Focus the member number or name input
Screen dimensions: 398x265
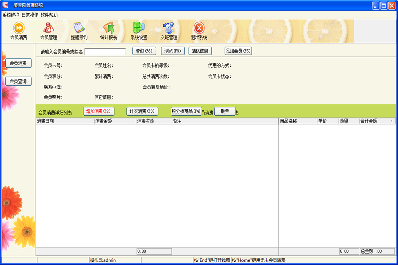[105, 52]
